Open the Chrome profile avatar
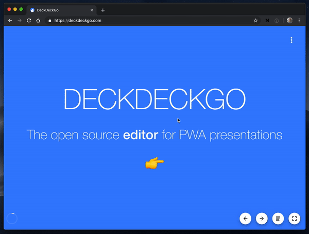 [x=289, y=20]
